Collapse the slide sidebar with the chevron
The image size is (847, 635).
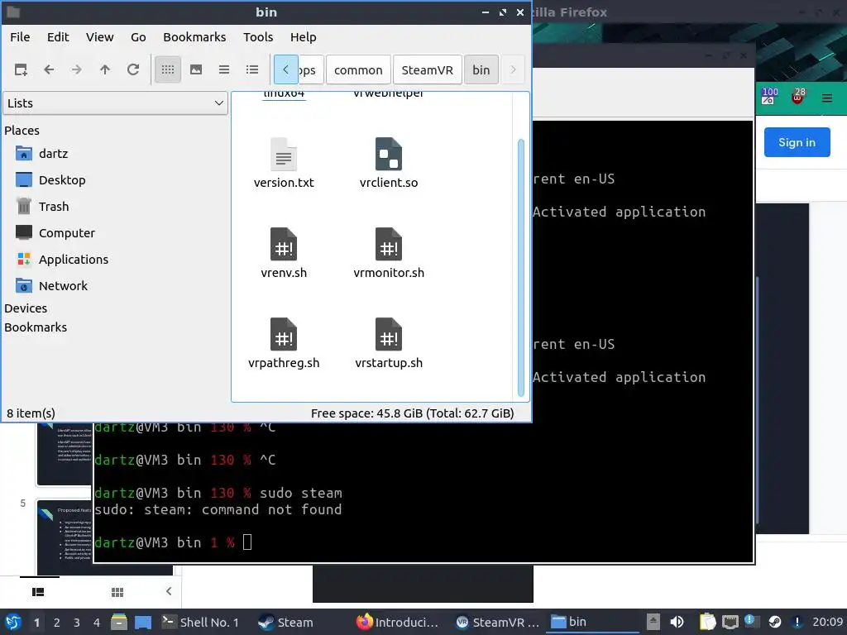pyautogui.click(x=169, y=591)
